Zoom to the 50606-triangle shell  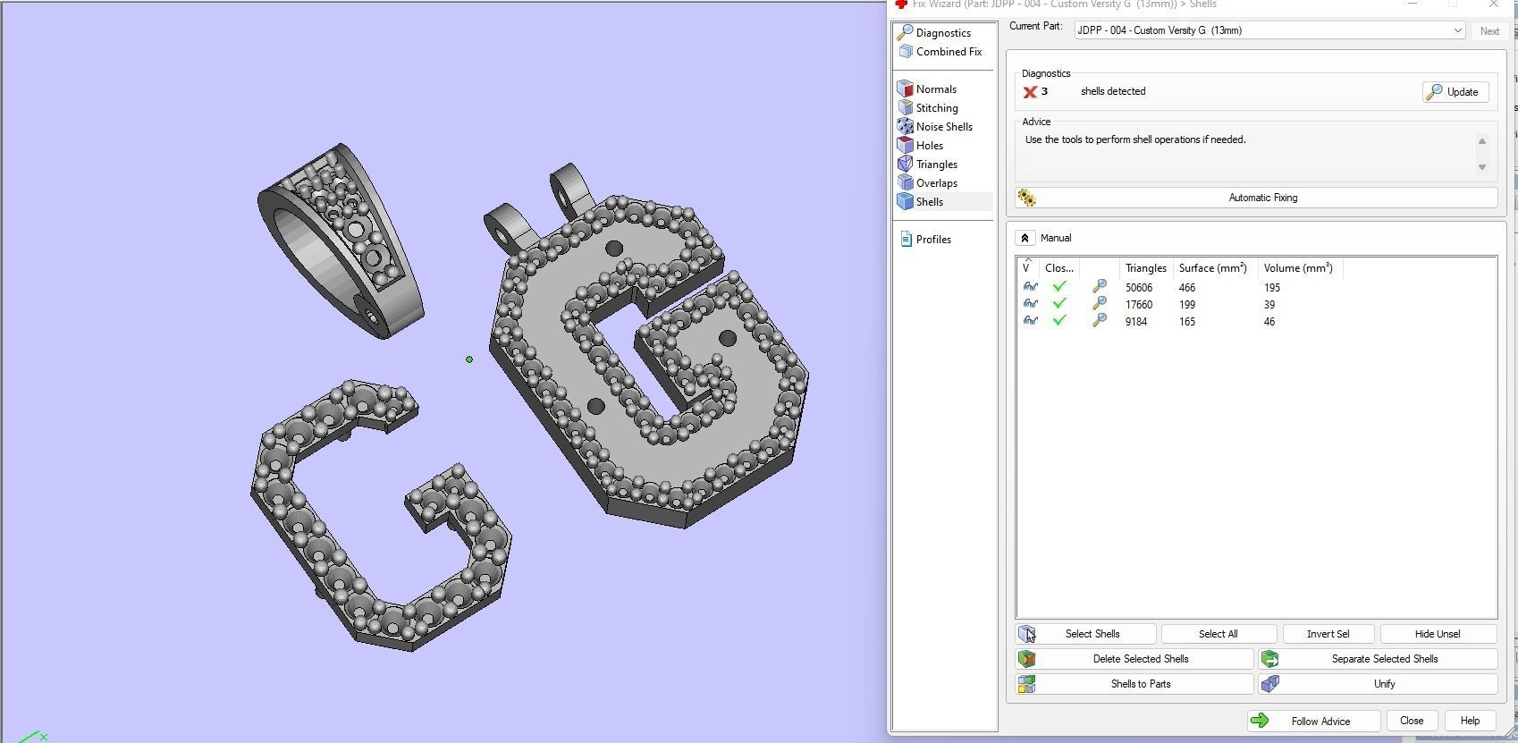(1100, 287)
